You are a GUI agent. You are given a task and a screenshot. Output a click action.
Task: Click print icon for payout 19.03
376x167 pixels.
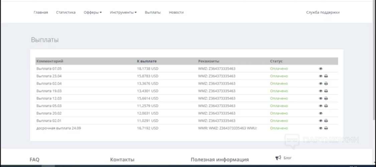[326, 91]
